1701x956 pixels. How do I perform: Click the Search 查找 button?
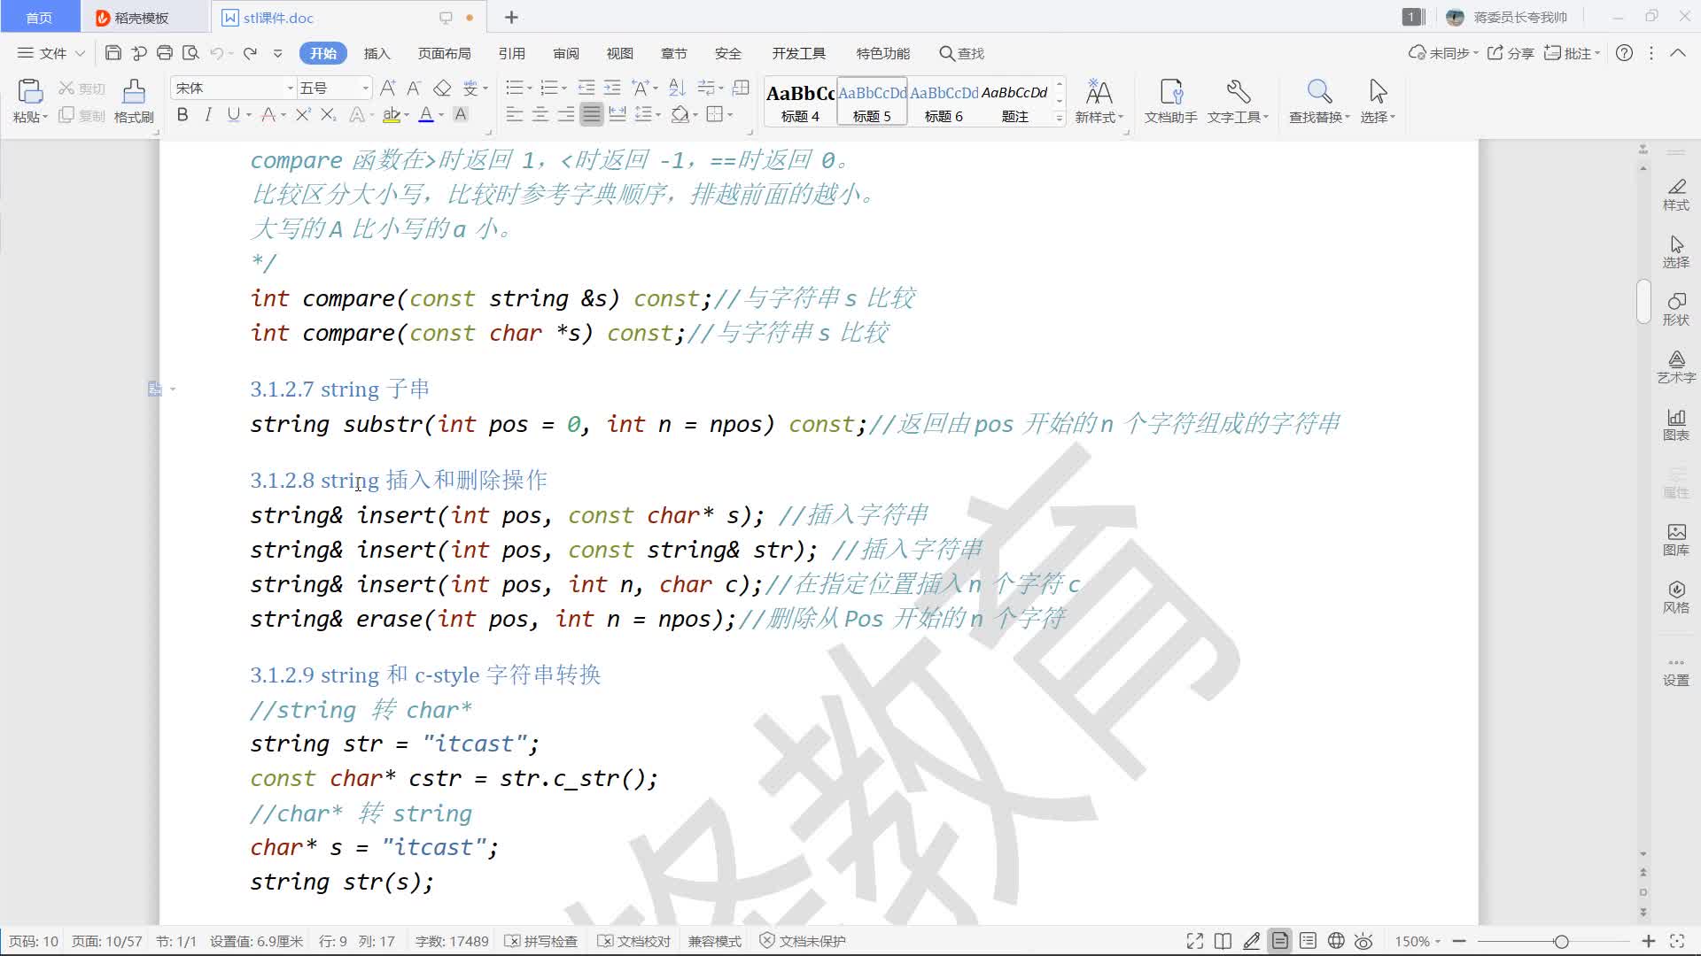point(962,53)
